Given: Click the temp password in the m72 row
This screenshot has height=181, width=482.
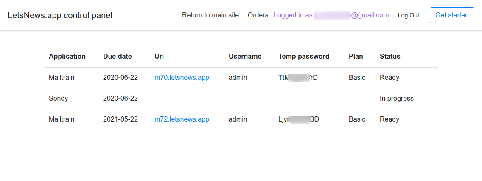Looking at the screenshot, I should click(299, 119).
